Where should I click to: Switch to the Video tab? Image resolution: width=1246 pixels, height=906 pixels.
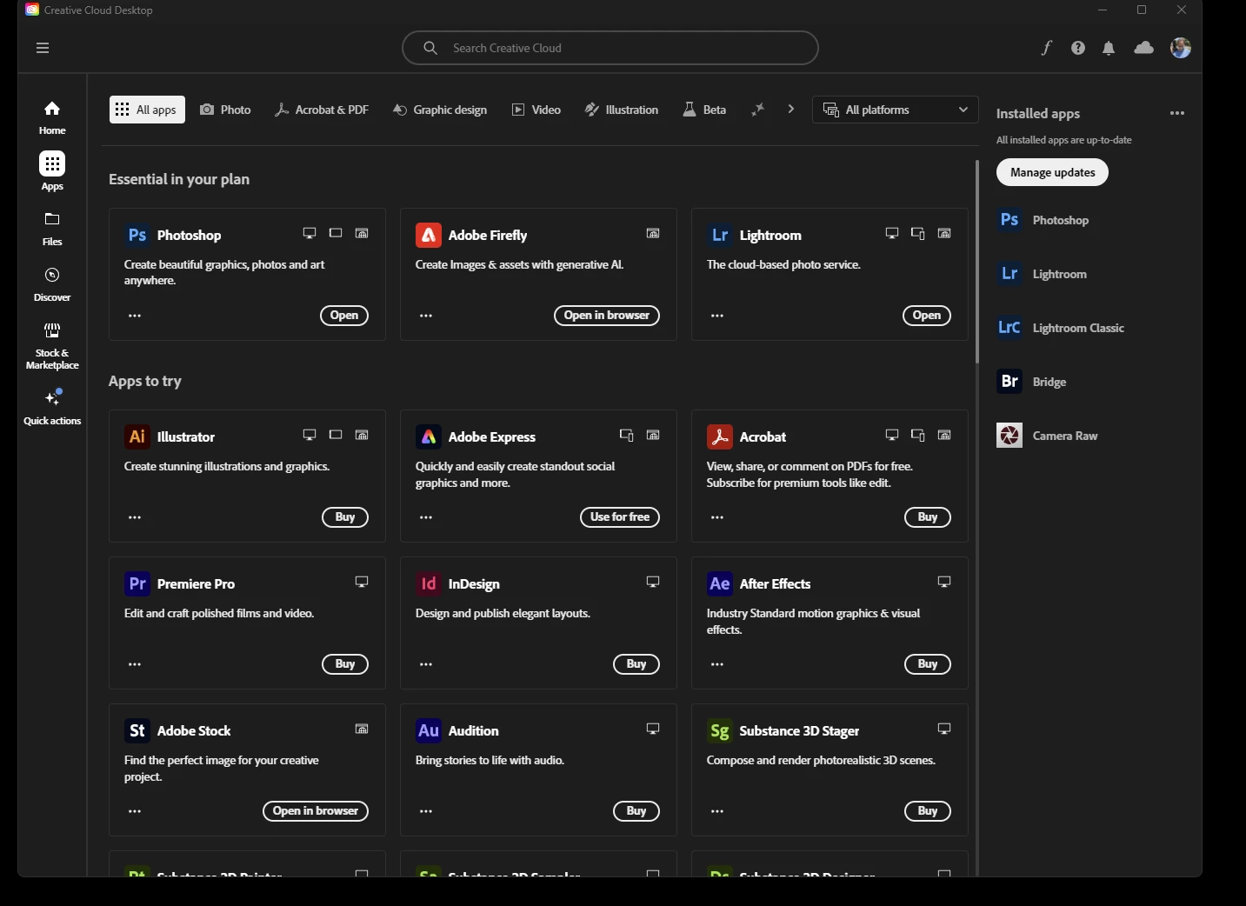(536, 110)
